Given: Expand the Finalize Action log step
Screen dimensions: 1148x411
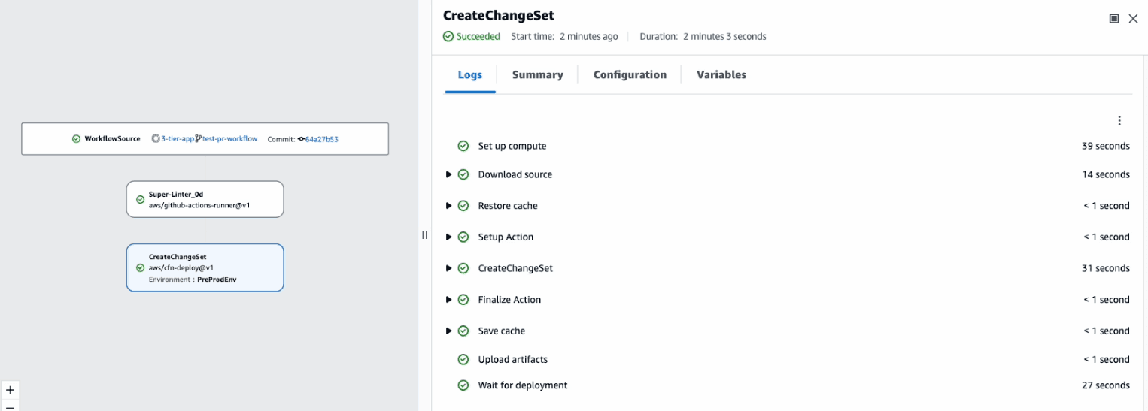Looking at the screenshot, I should pyautogui.click(x=449, y=299).
